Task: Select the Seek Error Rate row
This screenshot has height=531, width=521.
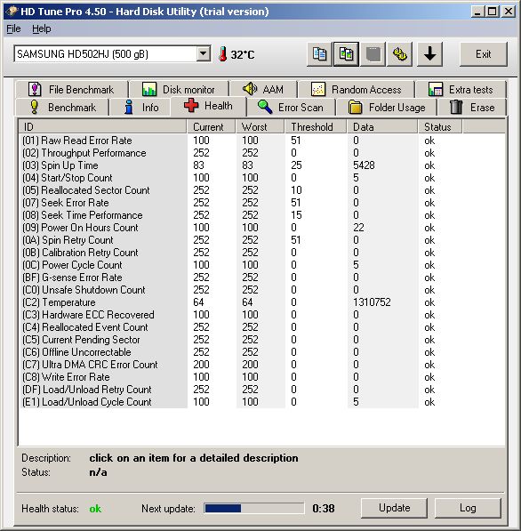Action: click(261, 203)
